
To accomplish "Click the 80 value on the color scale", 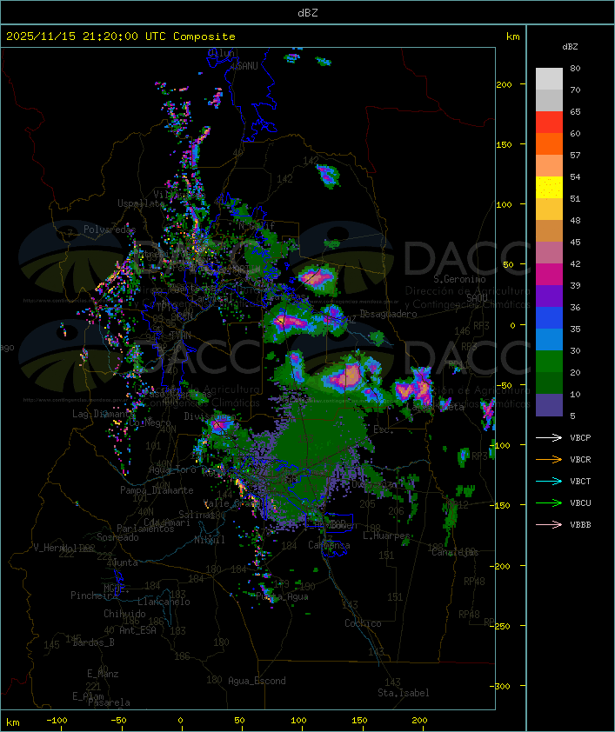I will coord(575,68).
